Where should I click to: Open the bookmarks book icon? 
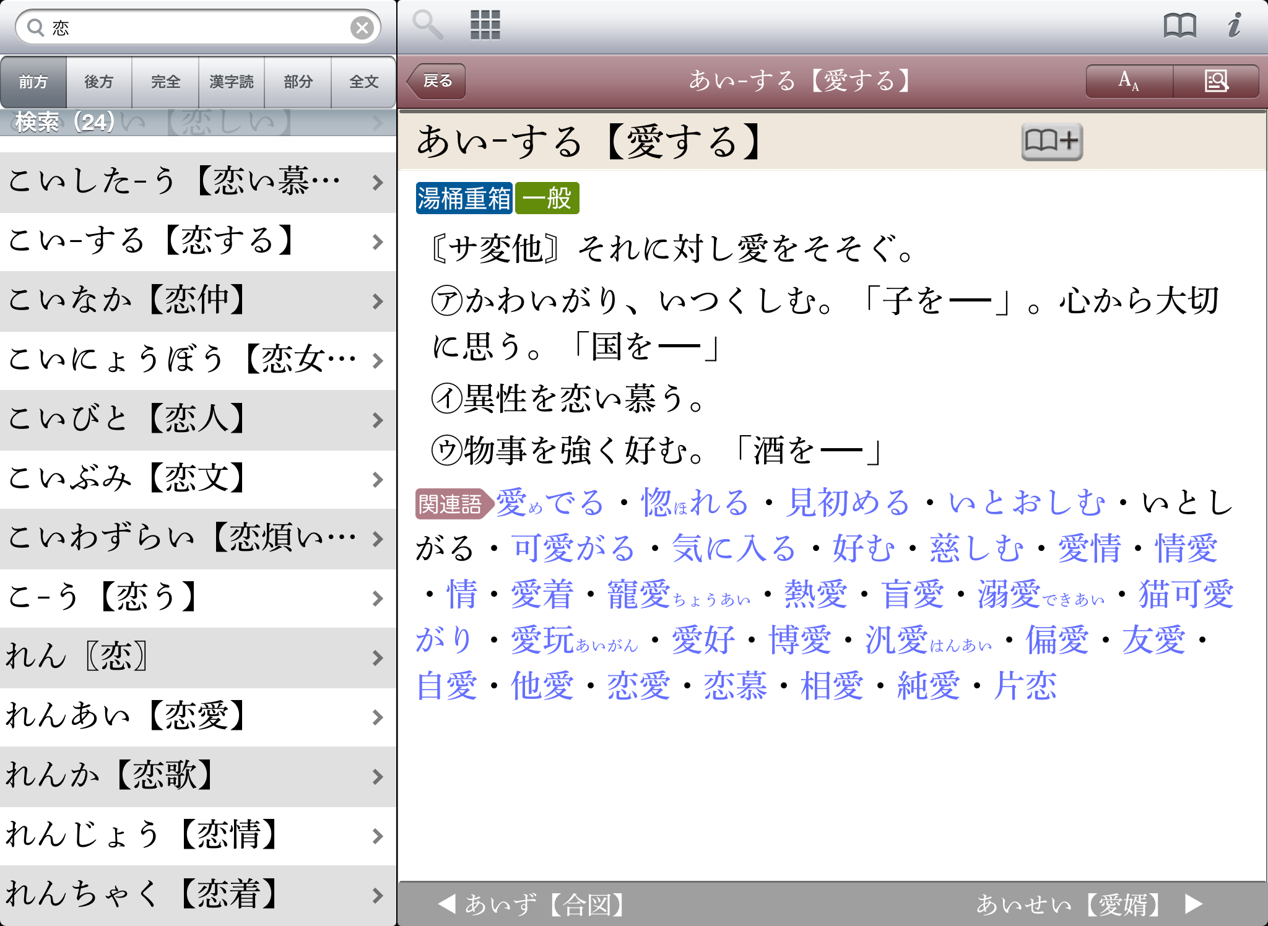[x=1179, y=25]
